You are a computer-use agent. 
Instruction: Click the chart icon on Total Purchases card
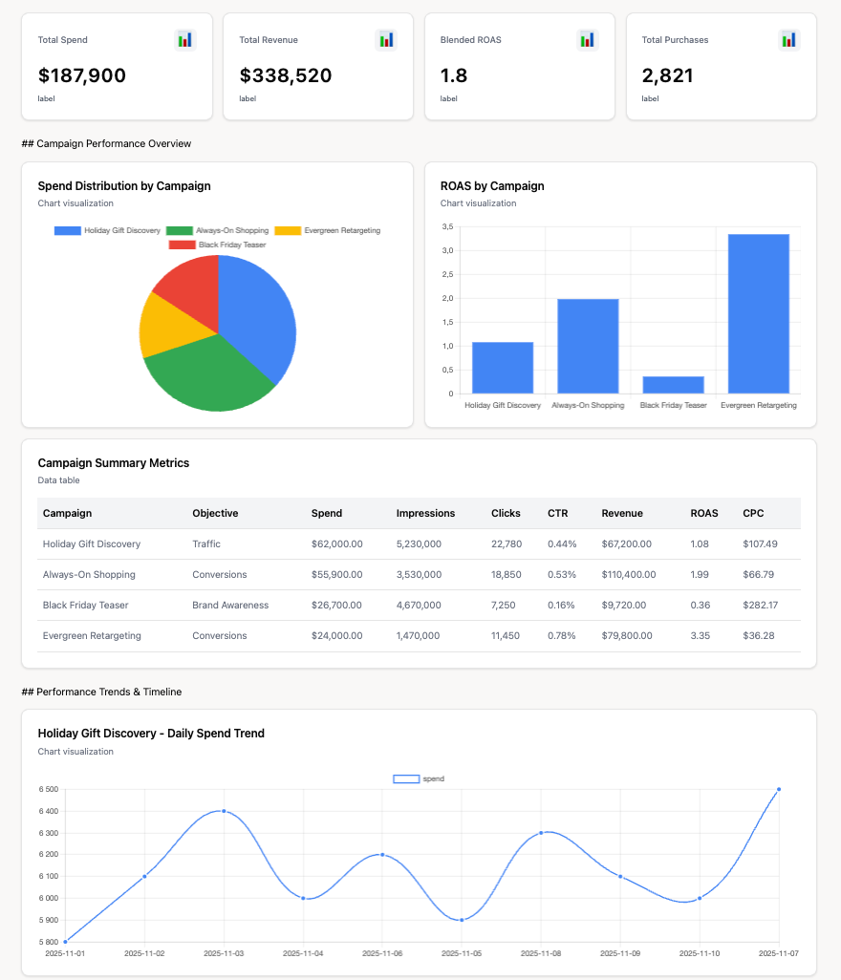tap(788, 39)
